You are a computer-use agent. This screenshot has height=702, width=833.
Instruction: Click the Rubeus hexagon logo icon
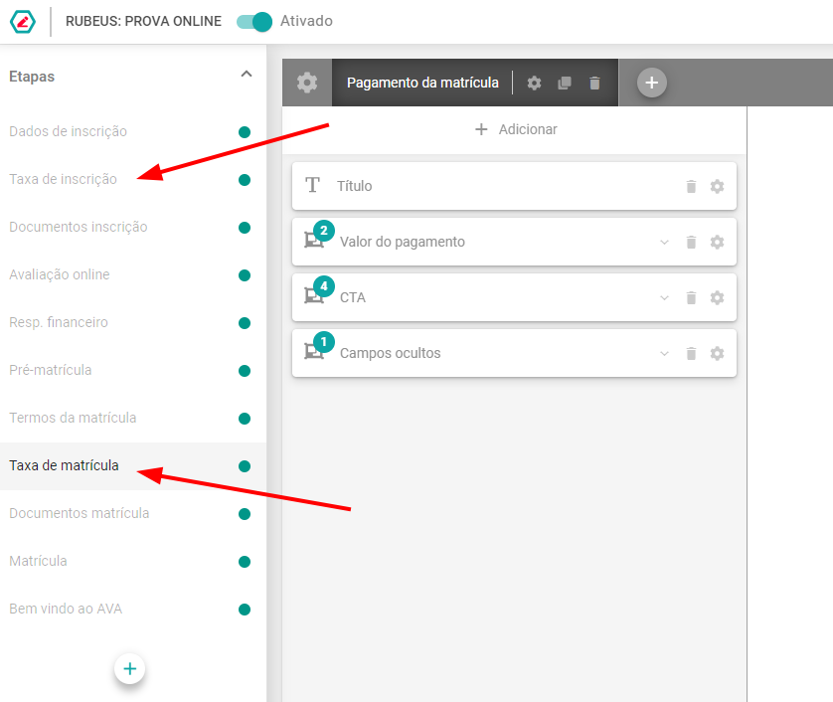point(23,22)
